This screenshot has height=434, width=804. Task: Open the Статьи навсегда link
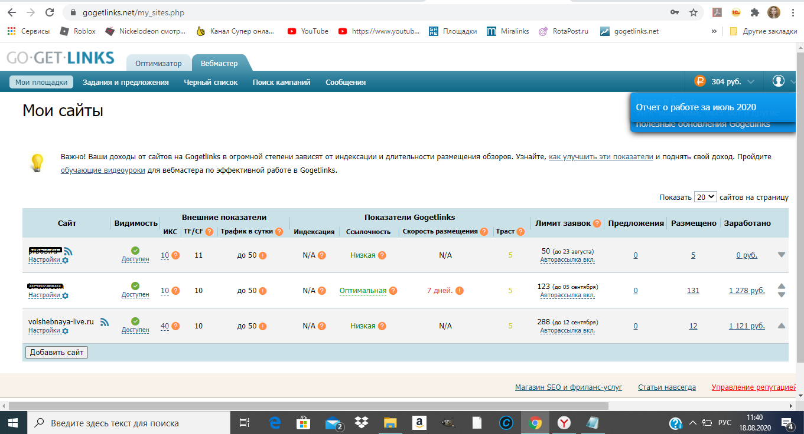click(x=667, y=387)
